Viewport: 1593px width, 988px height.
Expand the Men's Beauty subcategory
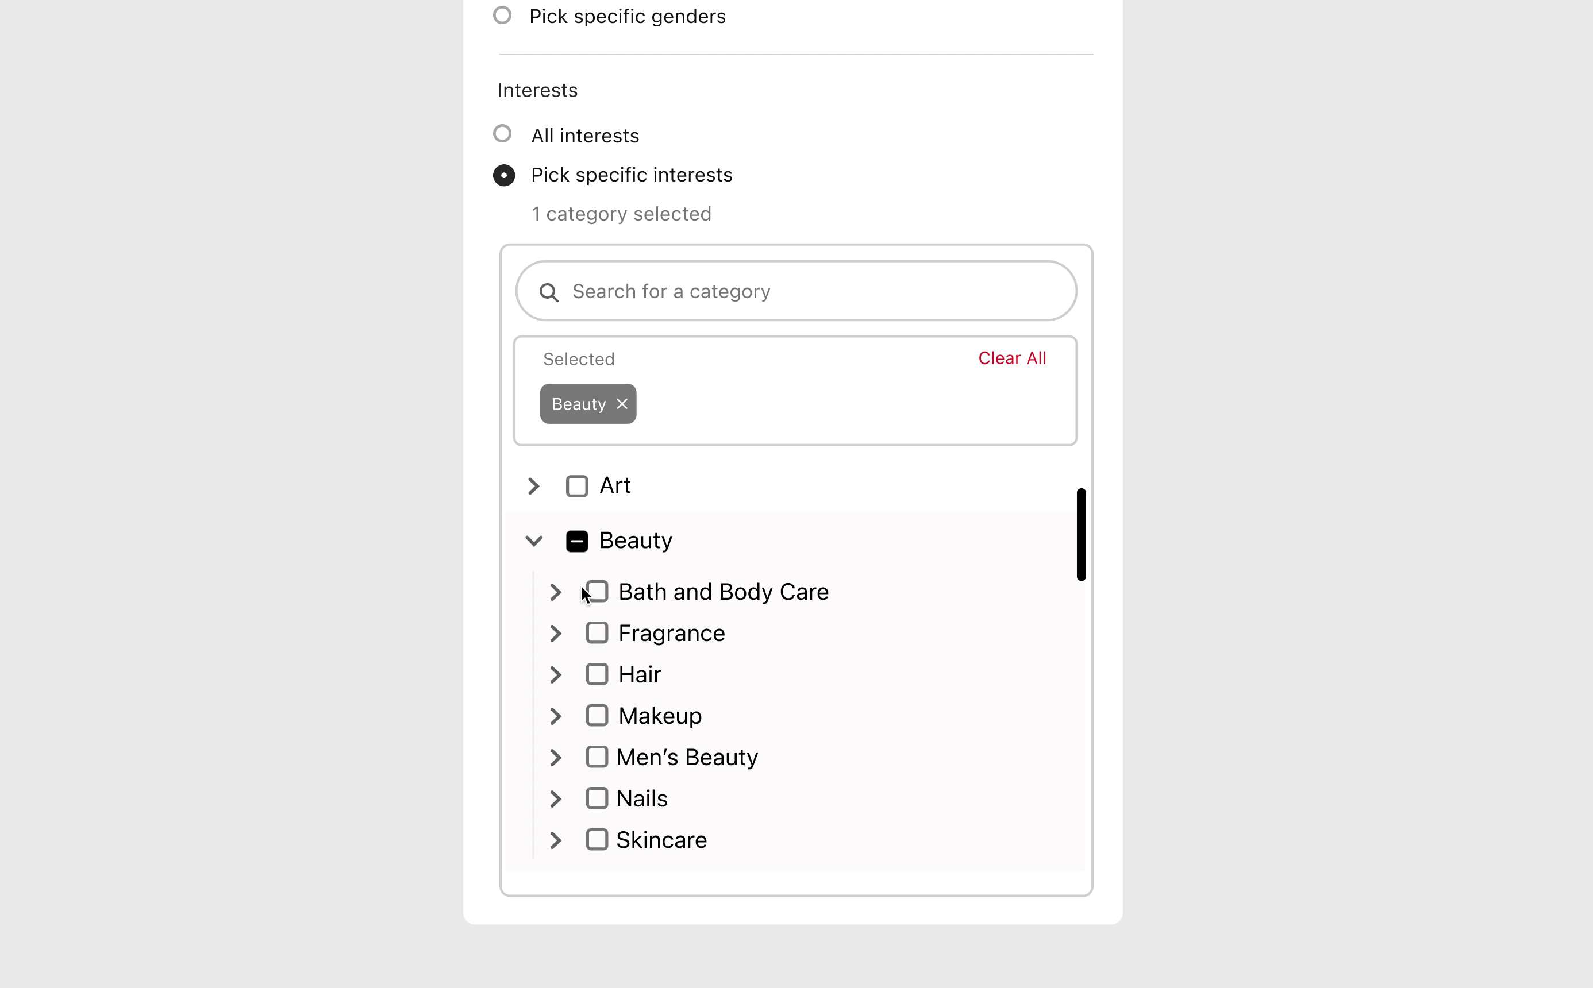pos(556,757)
